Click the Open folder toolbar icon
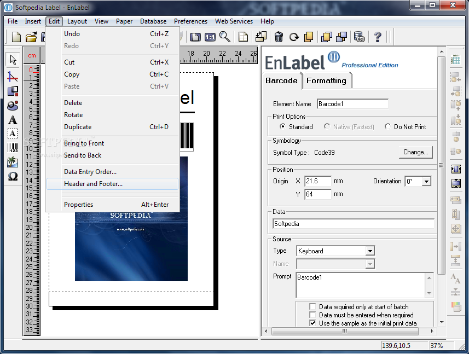469x354 pixels. (31, 37)
